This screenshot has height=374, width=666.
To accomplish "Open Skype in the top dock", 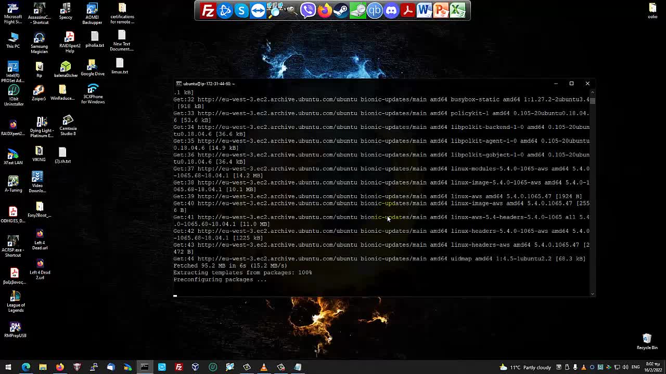I will tap(241, 10).
